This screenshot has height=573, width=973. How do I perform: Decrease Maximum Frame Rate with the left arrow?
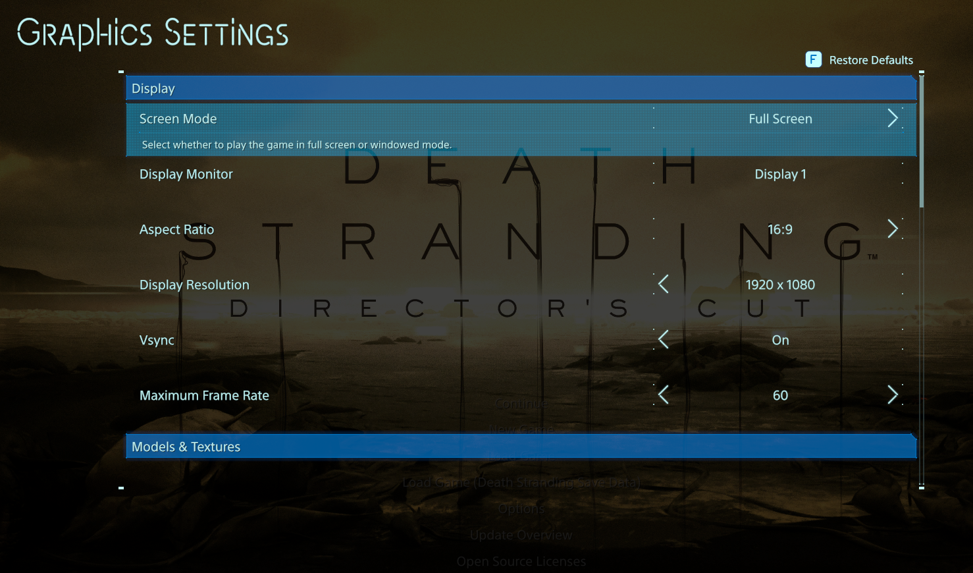pos(664,395)
